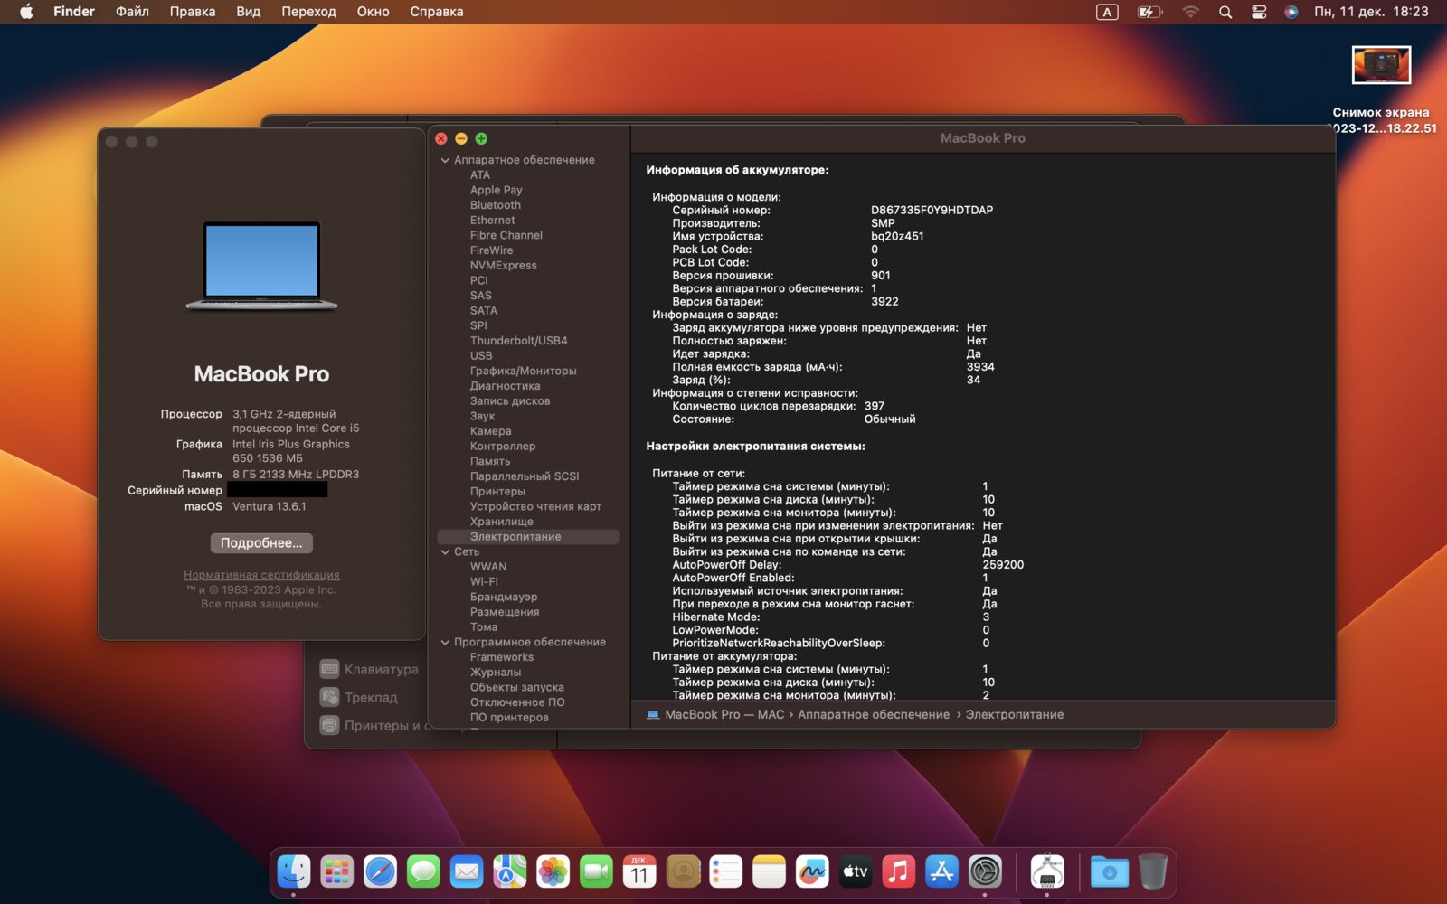Open Safari from the Dock

(380, 871)
